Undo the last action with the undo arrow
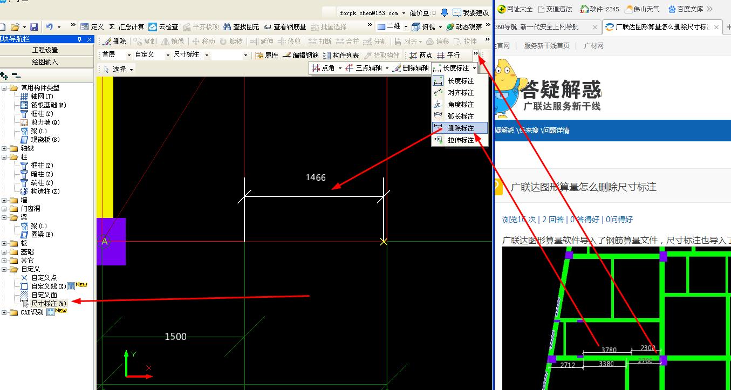 click(x=50, y=26)
